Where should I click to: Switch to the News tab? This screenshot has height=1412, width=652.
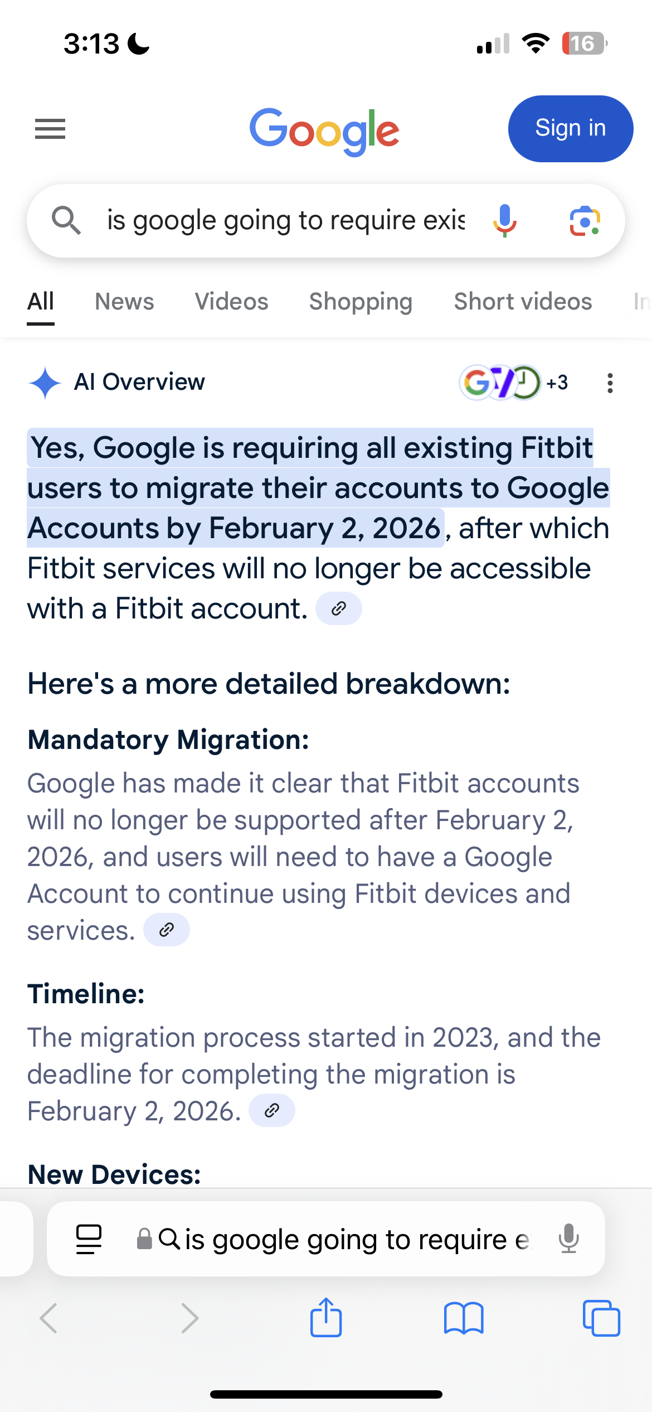[124, 301]
